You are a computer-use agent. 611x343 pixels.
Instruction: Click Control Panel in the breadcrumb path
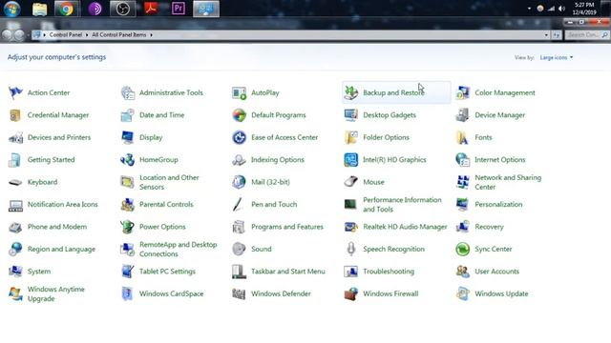point(66,34)
